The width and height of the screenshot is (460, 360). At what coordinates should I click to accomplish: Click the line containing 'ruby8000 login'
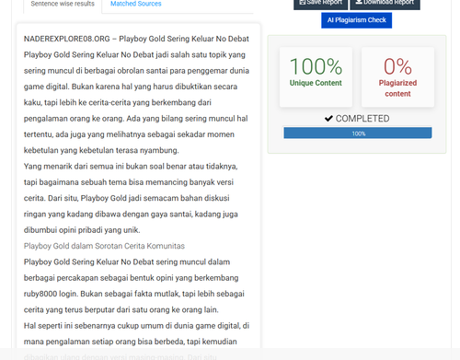(x=134, y=294)
